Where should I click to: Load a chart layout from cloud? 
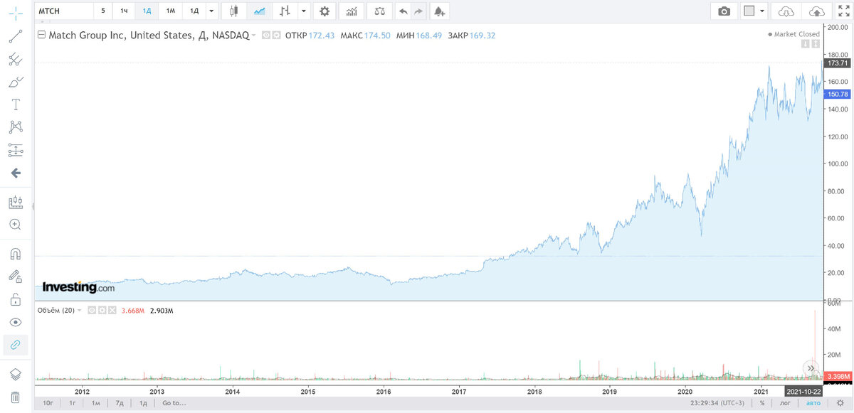786,11
